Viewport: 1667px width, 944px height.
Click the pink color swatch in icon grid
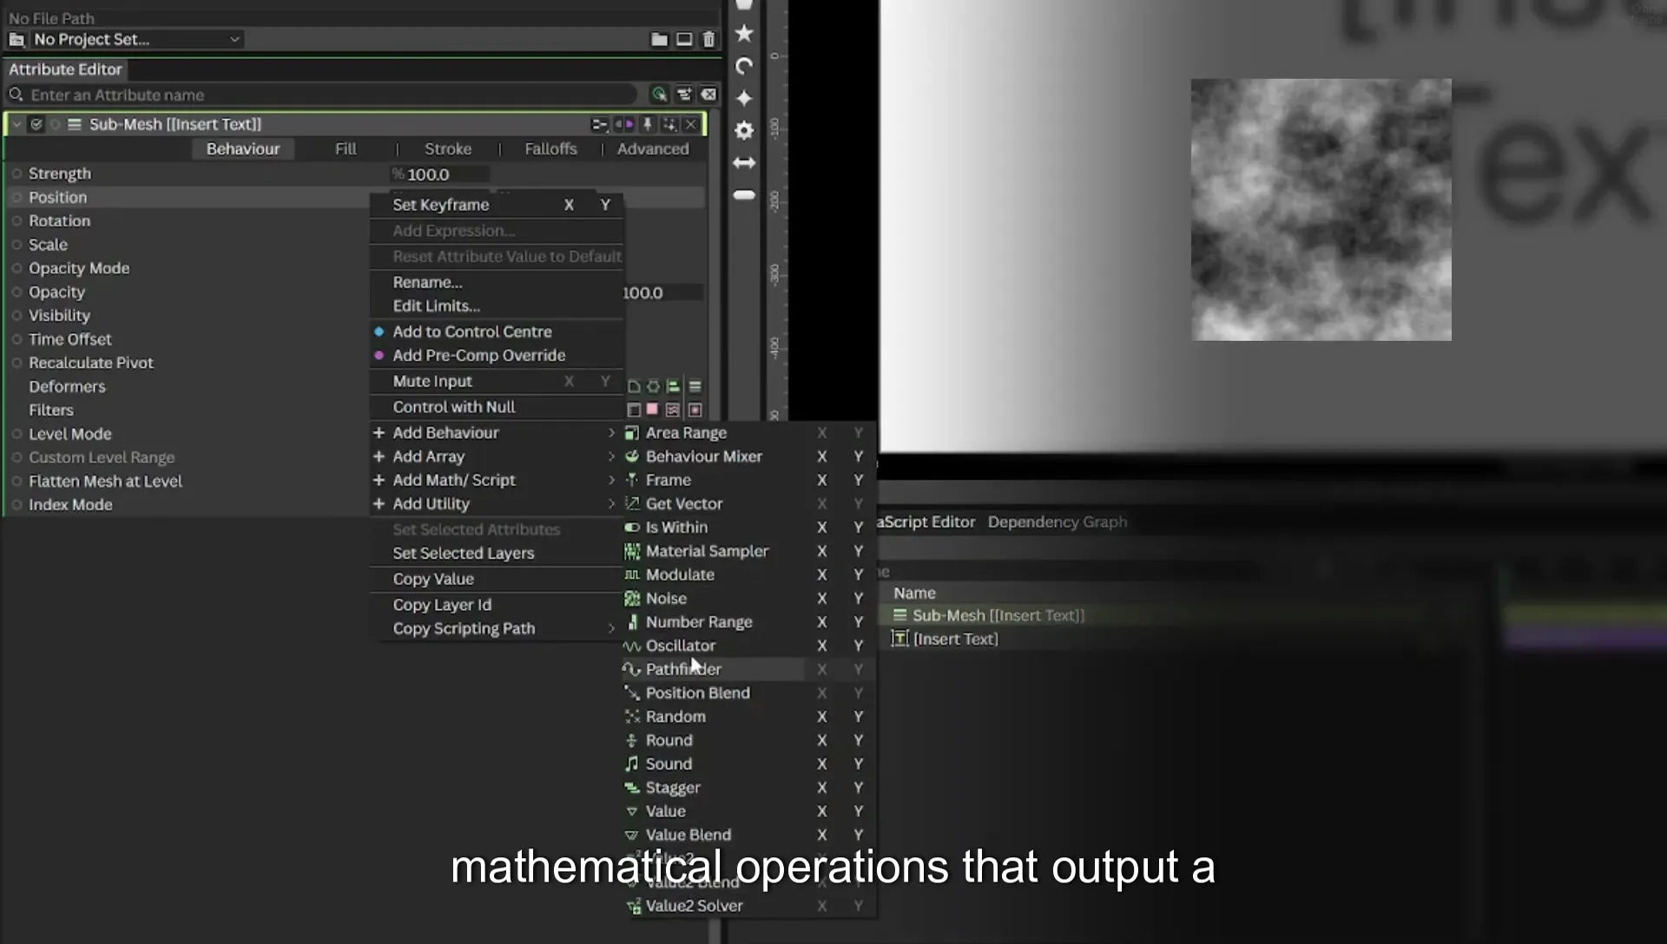(x=652, y=410)
